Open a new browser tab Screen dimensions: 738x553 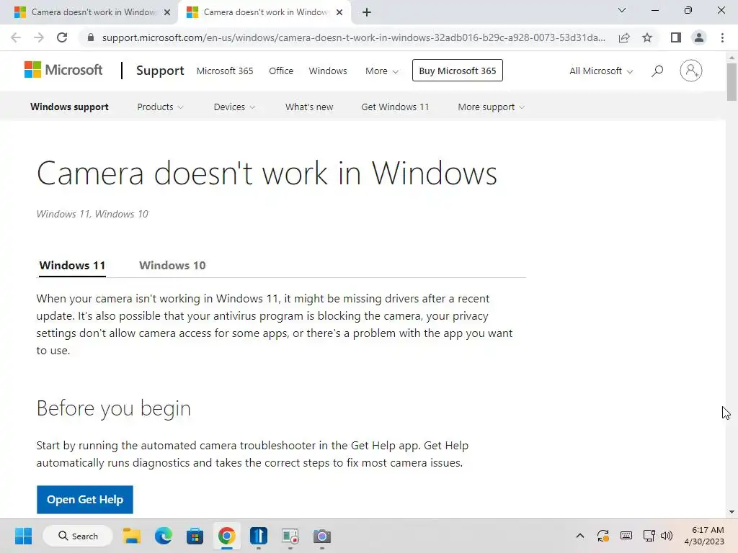(x=367, y=12)
